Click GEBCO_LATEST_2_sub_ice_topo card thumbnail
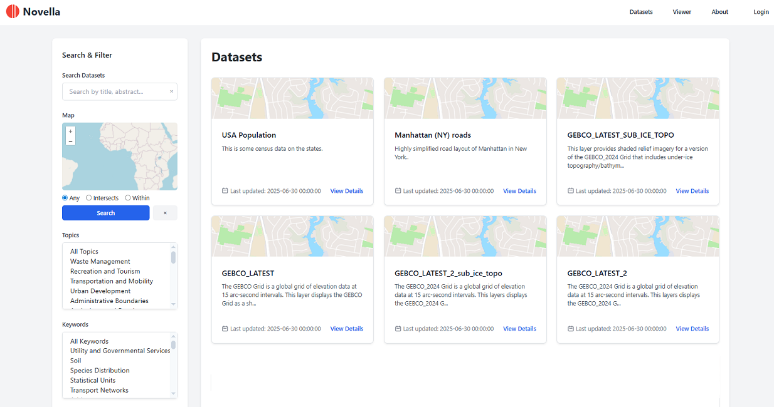This screenshot has height=407, width=774. tap(465, 237)
